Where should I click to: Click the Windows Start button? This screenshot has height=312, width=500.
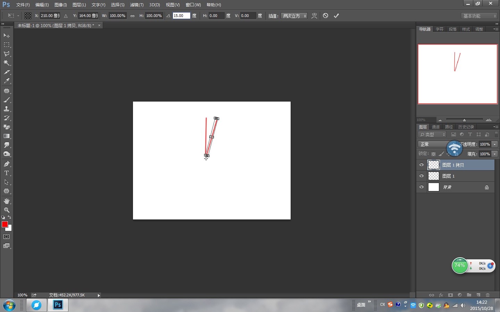tap(9, 305)
